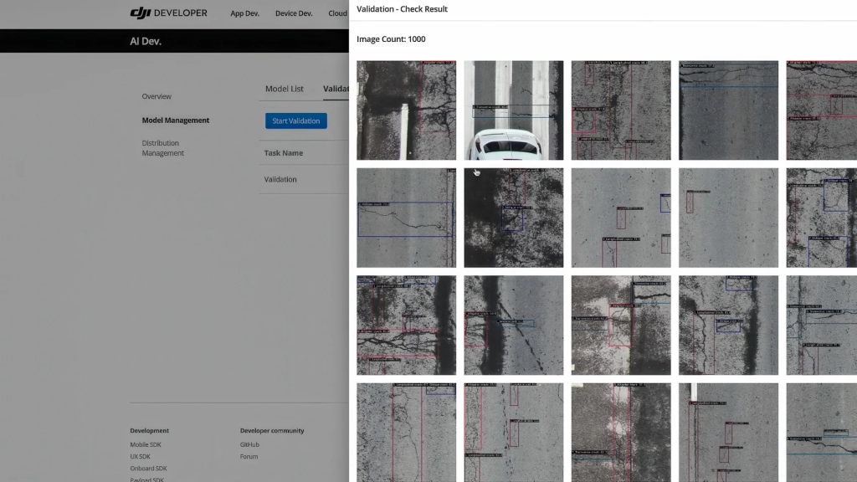Open the App Dev. menu
Screen dimensions: 857x482
click(244, 13)
